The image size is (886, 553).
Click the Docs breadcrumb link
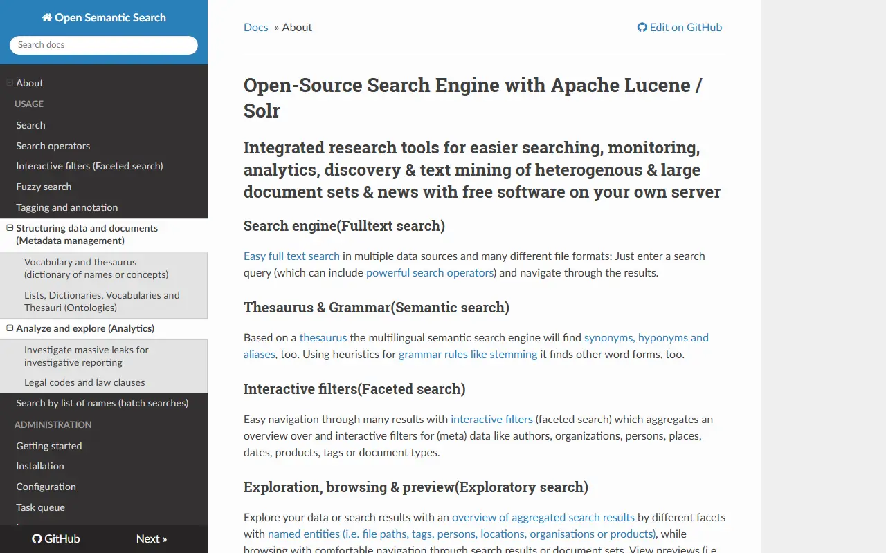coord(256,28)
